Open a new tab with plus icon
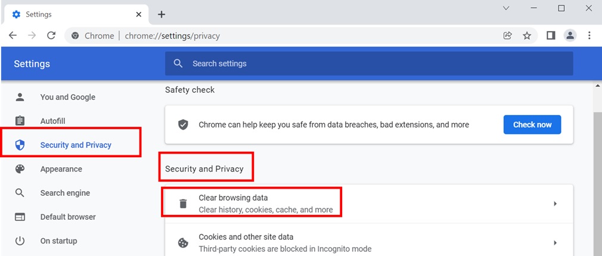This screenshot has width=602, height=256. [162, 14]
